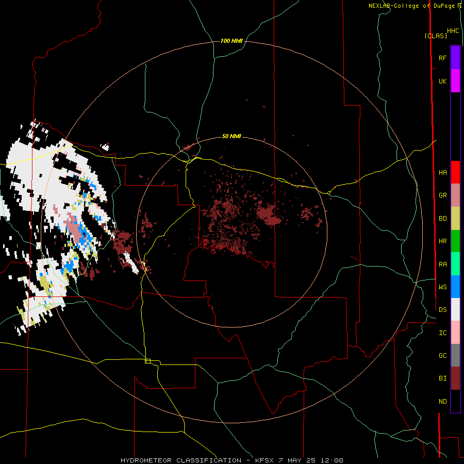Click the UK magenta color swatch

(455, 80)
